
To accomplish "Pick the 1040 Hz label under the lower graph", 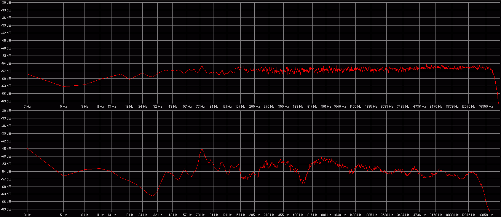I will tap(340, 215).
